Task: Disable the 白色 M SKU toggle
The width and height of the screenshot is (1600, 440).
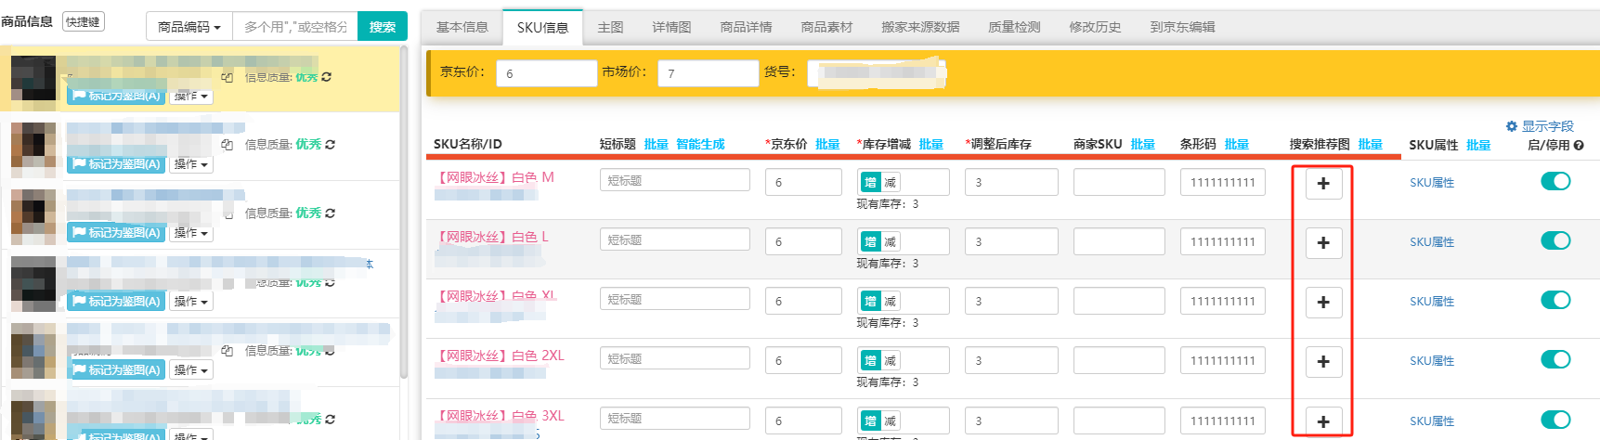Action: [x=1554, y=181]
